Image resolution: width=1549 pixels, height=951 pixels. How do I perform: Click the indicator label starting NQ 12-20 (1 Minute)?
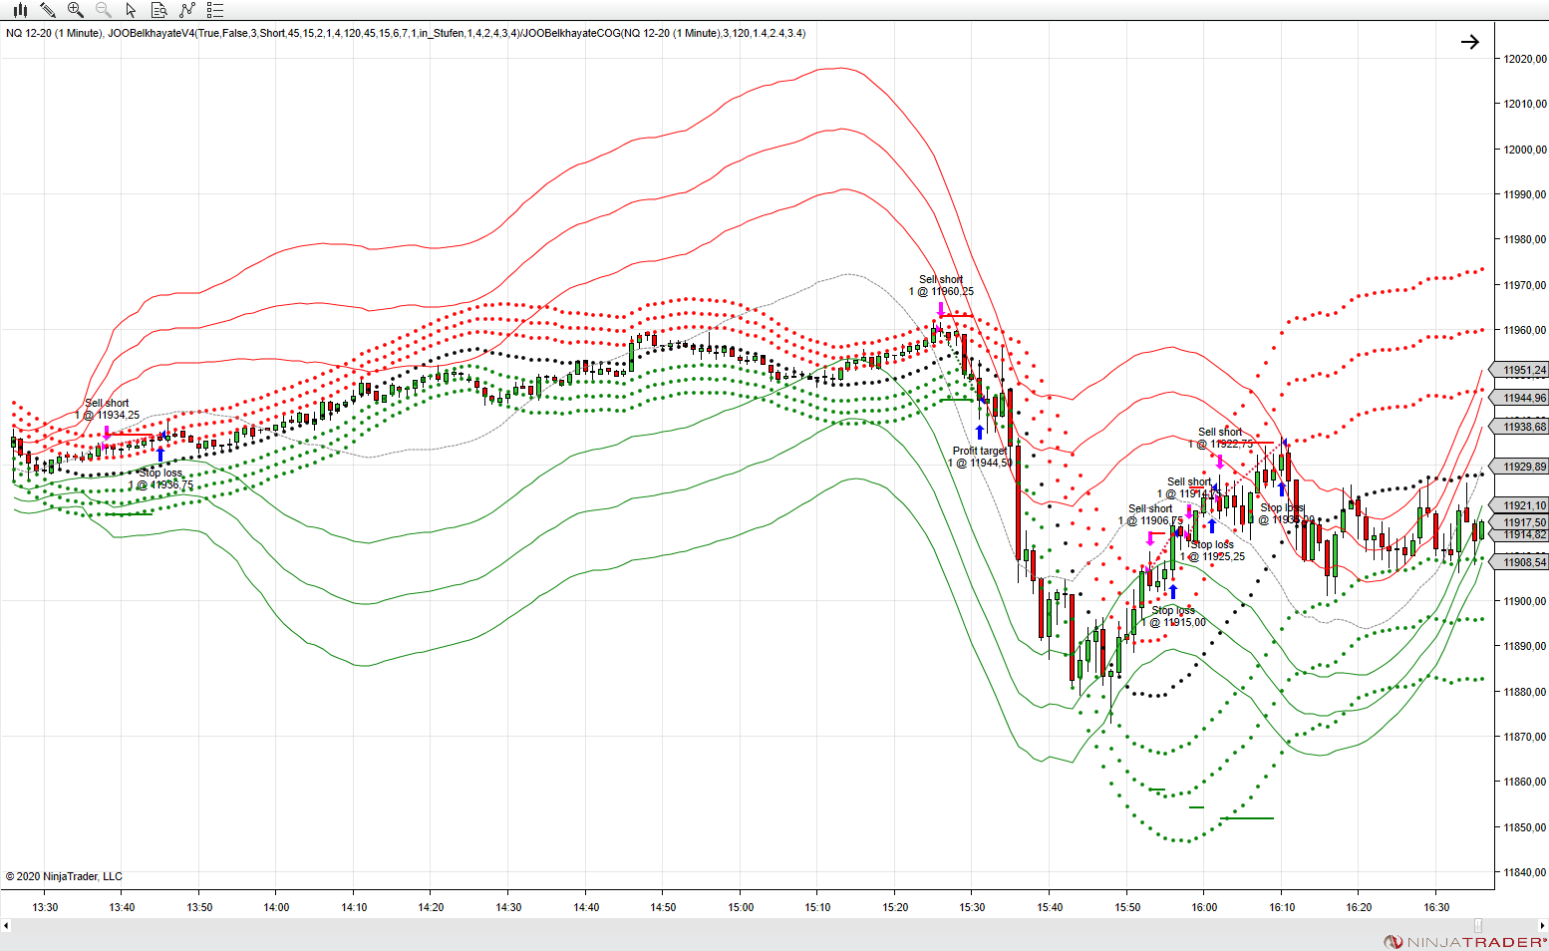(x=406, y=33)
